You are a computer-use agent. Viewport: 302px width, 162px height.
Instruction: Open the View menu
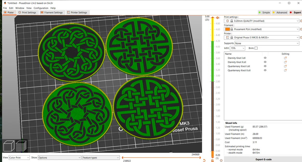[x=29, y=8]
